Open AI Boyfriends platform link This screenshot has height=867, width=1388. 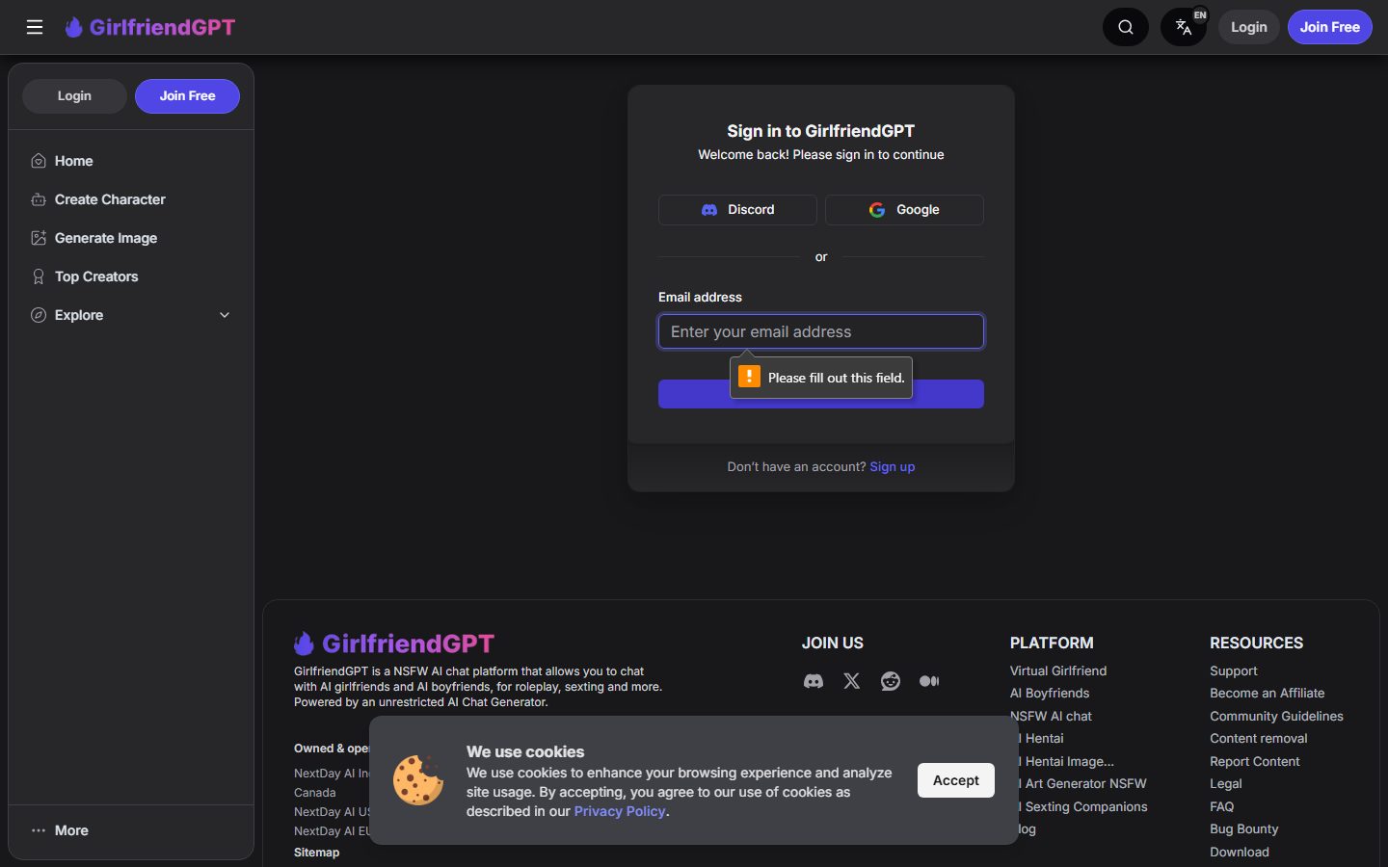(1050, 693)
